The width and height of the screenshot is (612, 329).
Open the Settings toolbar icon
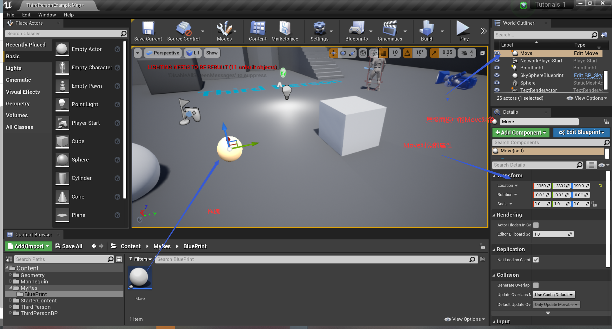click(319, 31)
